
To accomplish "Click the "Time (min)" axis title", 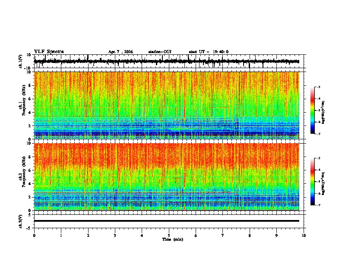I will tap(173, 239).
